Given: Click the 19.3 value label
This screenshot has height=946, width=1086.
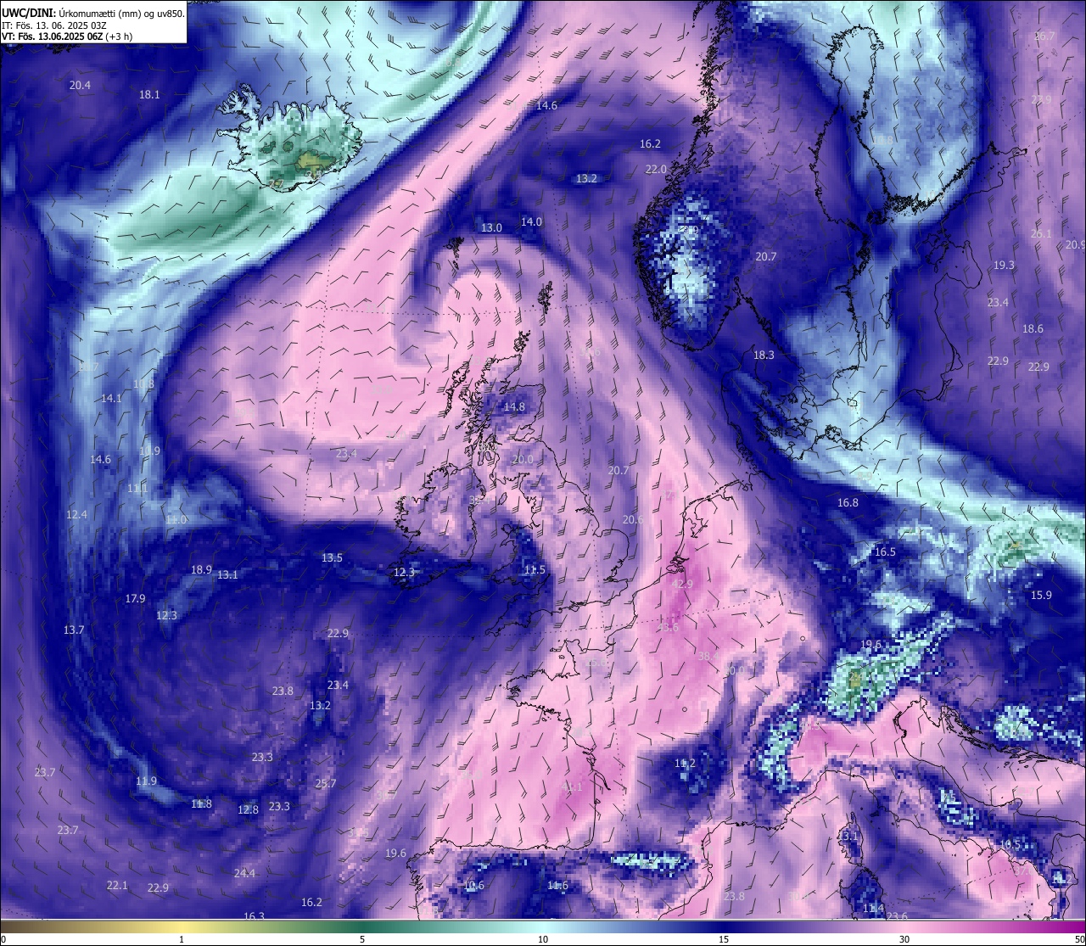Looking at the screenshot, I should pos(1004,266).
